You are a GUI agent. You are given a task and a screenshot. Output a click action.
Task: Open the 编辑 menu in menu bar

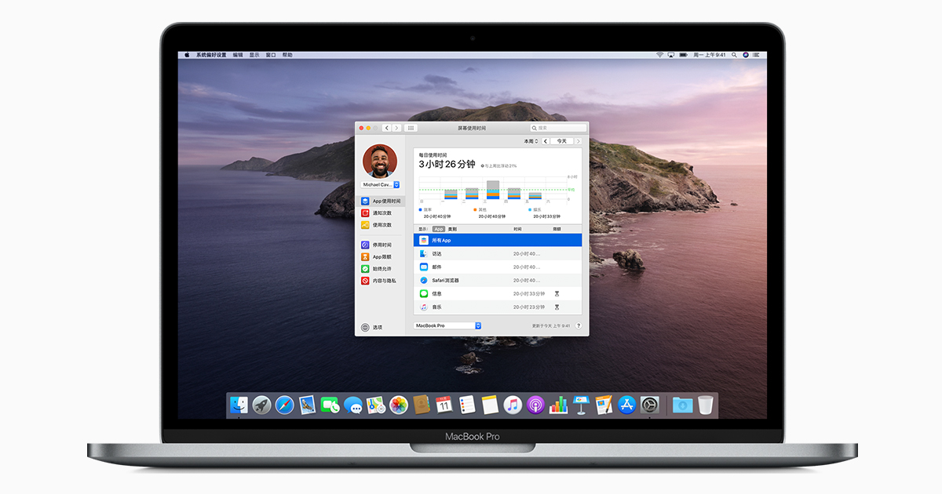point(238,55)
